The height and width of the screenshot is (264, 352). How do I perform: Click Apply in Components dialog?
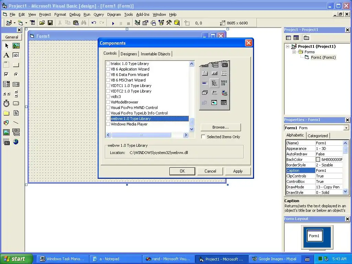coord(238,171)
